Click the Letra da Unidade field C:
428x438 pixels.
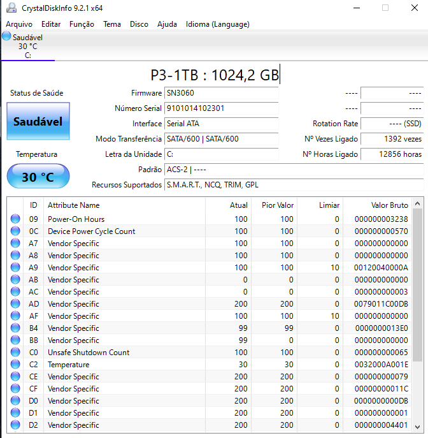pos(221,154)
